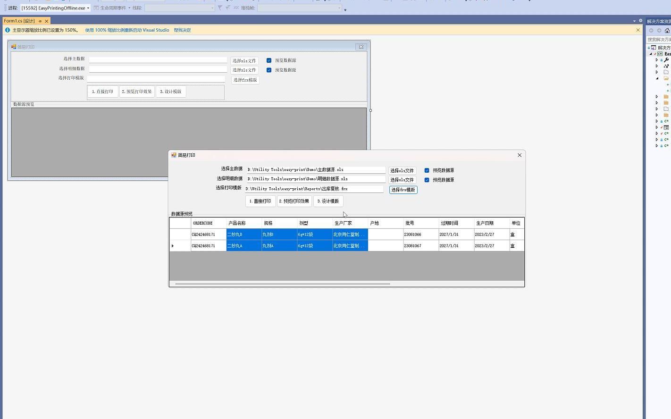Click the gear icon at document well corner
Image resolution: width=671 pixels, height=419 pixels.
click(x=640, y=21)
